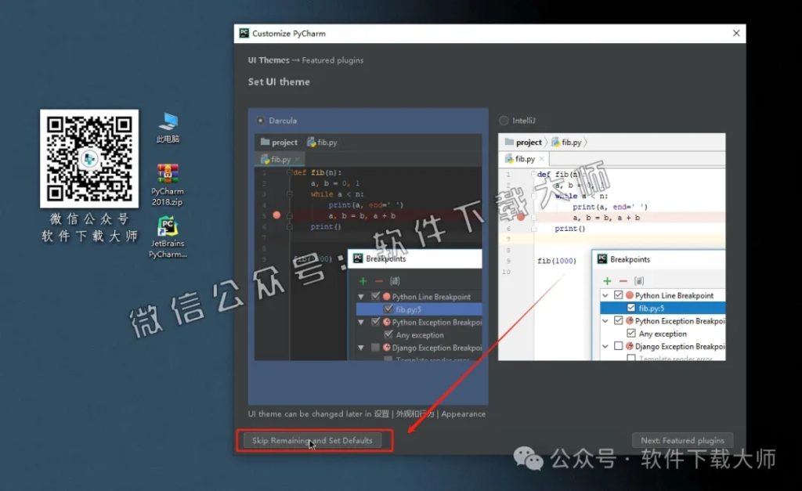Click the project folder icon in IntelliJ preview
This screenshot has width=802, height=491.
511,142
